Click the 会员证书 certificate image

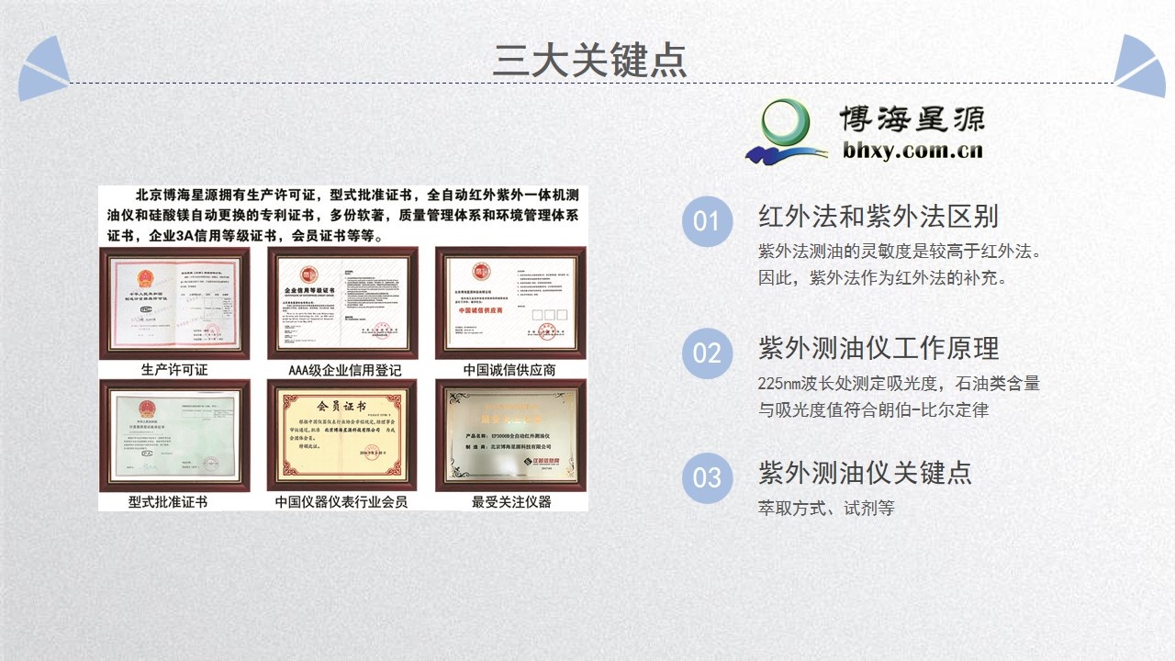(342, 435)
